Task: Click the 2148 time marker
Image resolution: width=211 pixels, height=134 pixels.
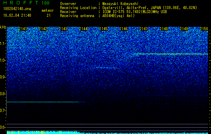Action: pyautogui.click(x=164, y=29)
